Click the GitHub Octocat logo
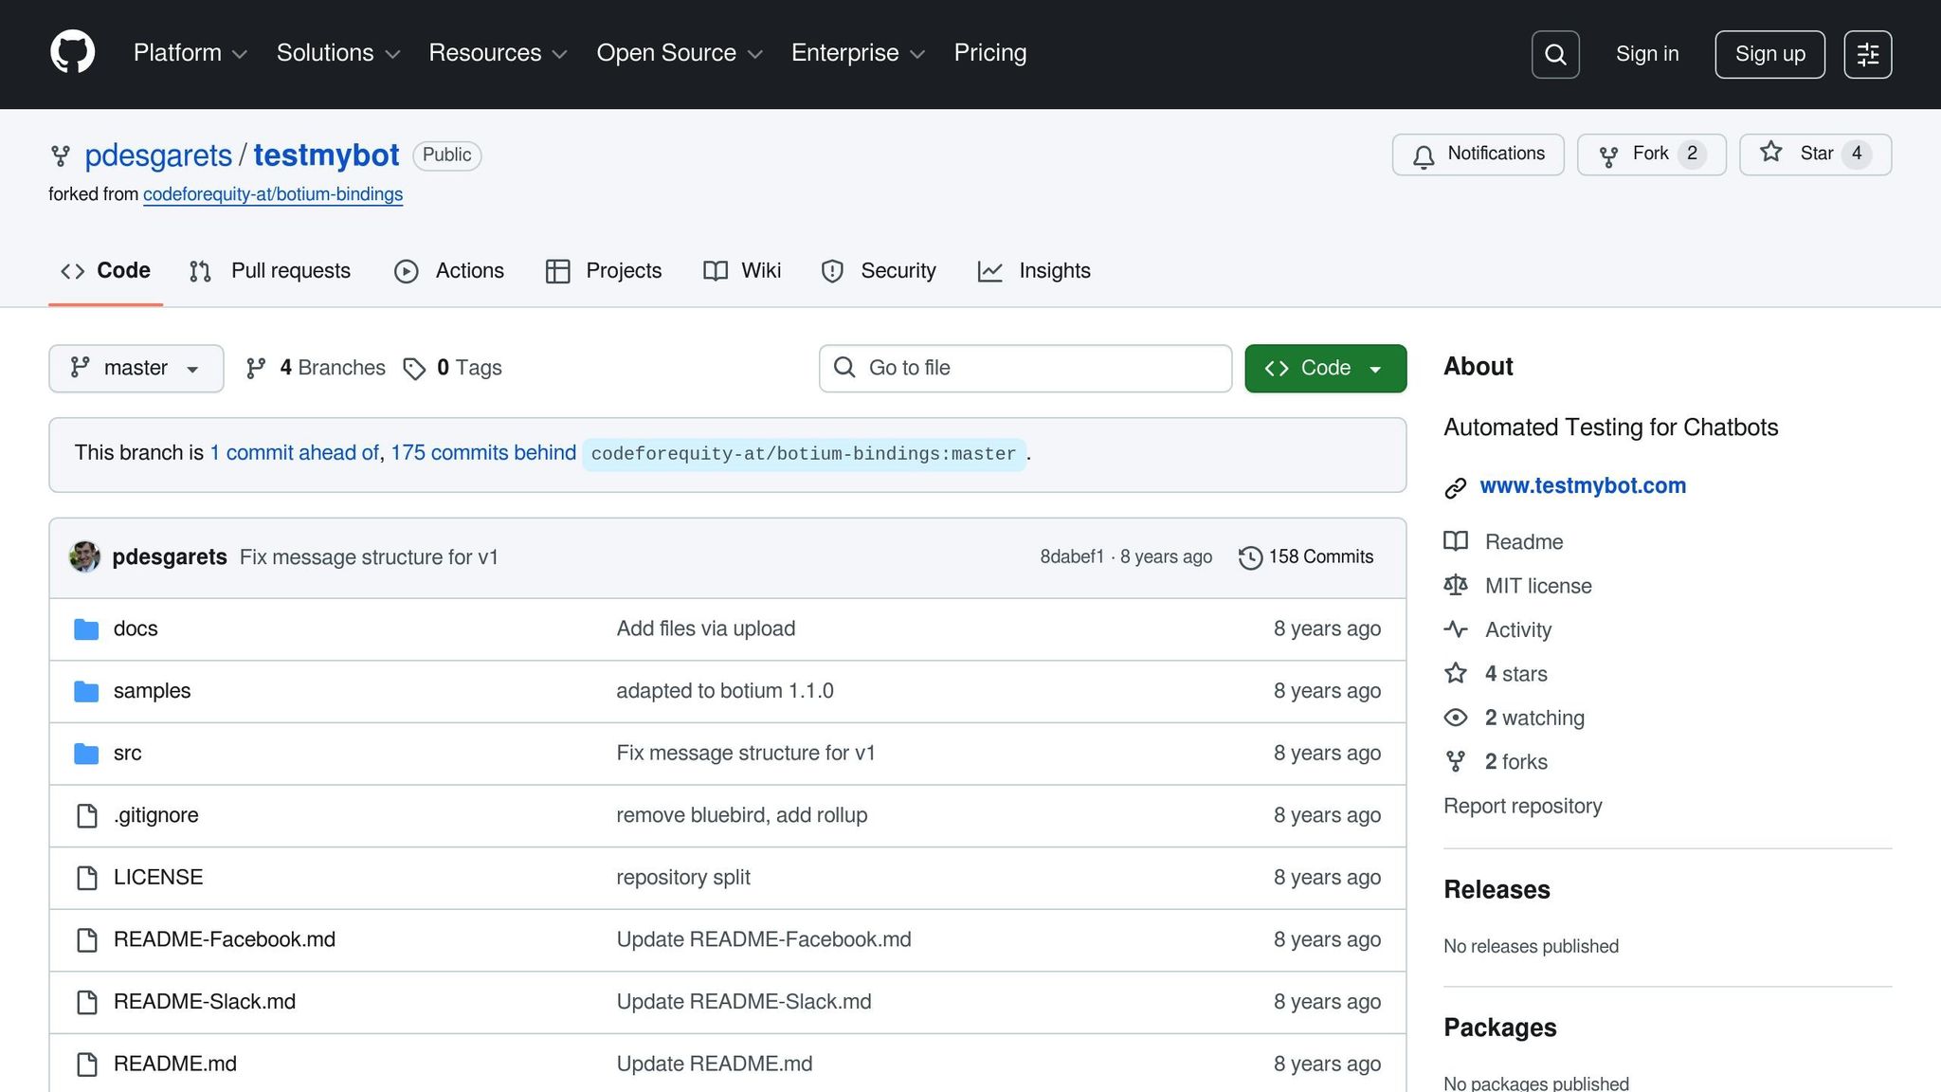 (72, 52)
